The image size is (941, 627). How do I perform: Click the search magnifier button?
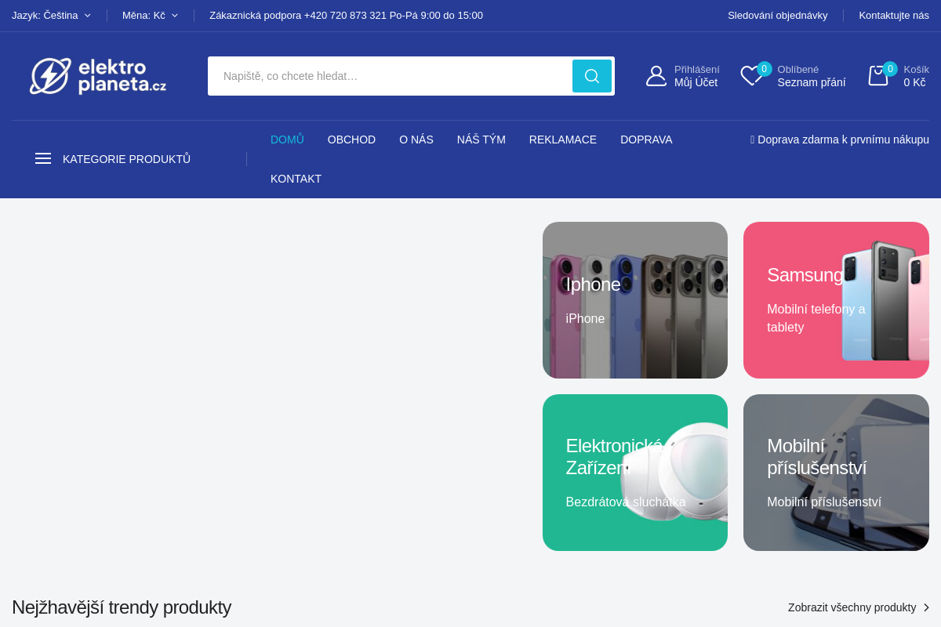pyautogui.click(x=592, y=76)
